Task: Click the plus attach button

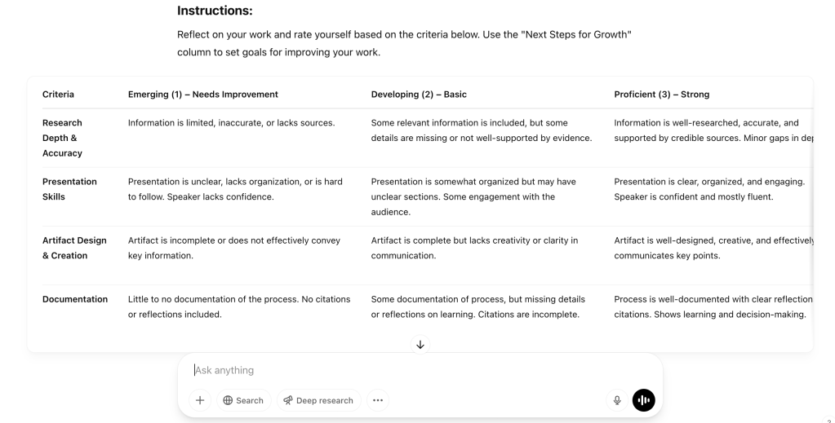Action: click(201, 400)
